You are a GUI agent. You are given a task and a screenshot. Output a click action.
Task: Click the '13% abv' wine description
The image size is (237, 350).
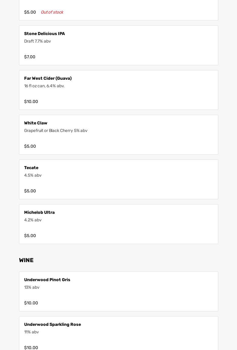pyautogui.click(x=32, y=287)
